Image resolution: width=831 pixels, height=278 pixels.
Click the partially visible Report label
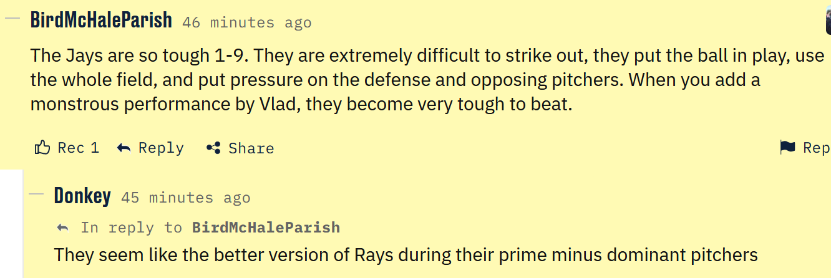click(x=816, y=148)
